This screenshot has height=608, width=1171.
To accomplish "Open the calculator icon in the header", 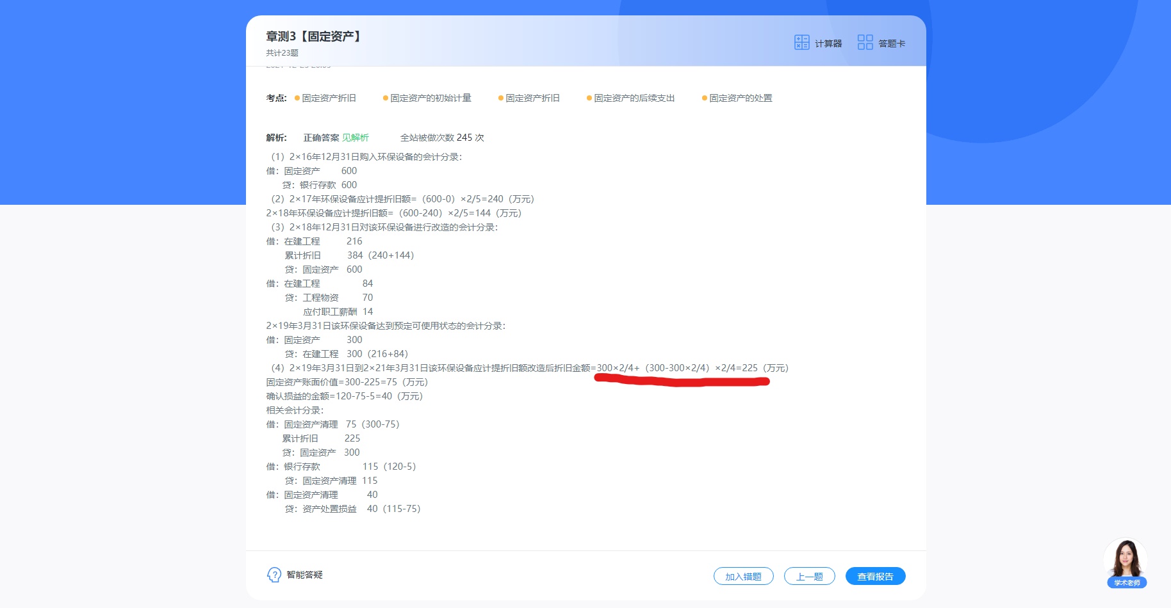I will point(801,42).
